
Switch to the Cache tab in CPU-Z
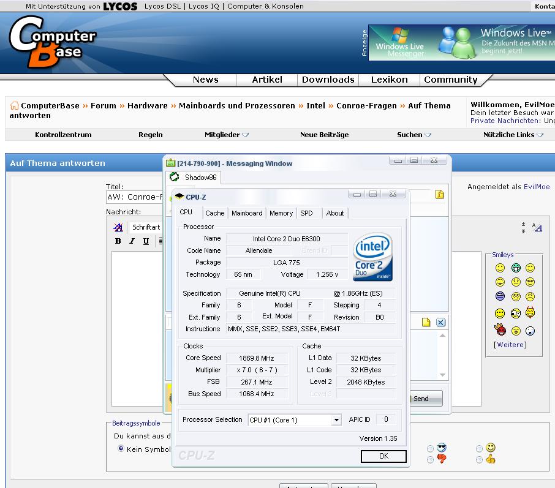tap(215, 213)
